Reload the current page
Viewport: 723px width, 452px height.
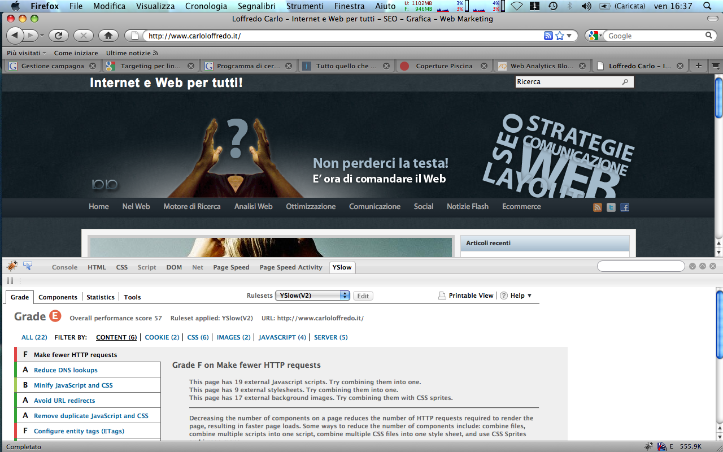pyautogui.click(x=58, y=36)
